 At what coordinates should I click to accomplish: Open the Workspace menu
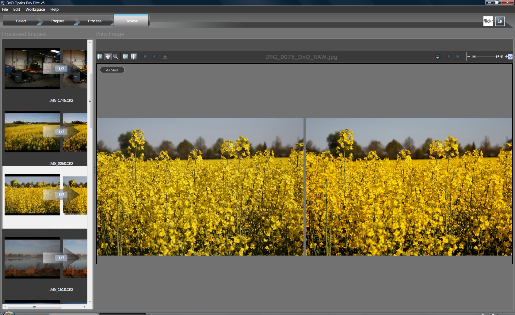tap(35, 9)
